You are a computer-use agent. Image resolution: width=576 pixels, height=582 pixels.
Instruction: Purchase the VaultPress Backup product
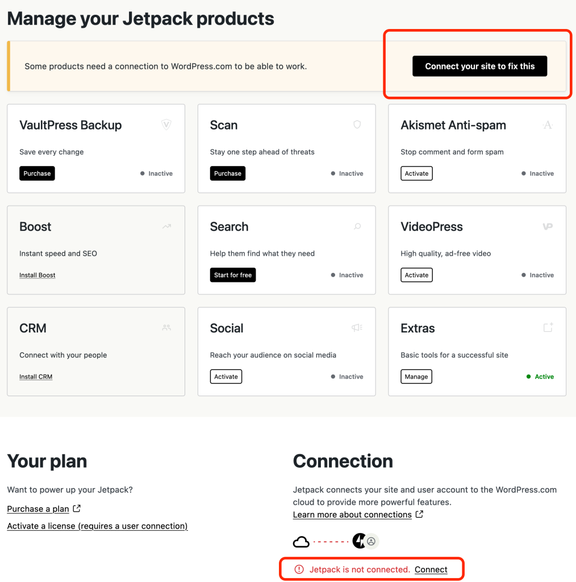pyautogui.click(x=37, y=173)
